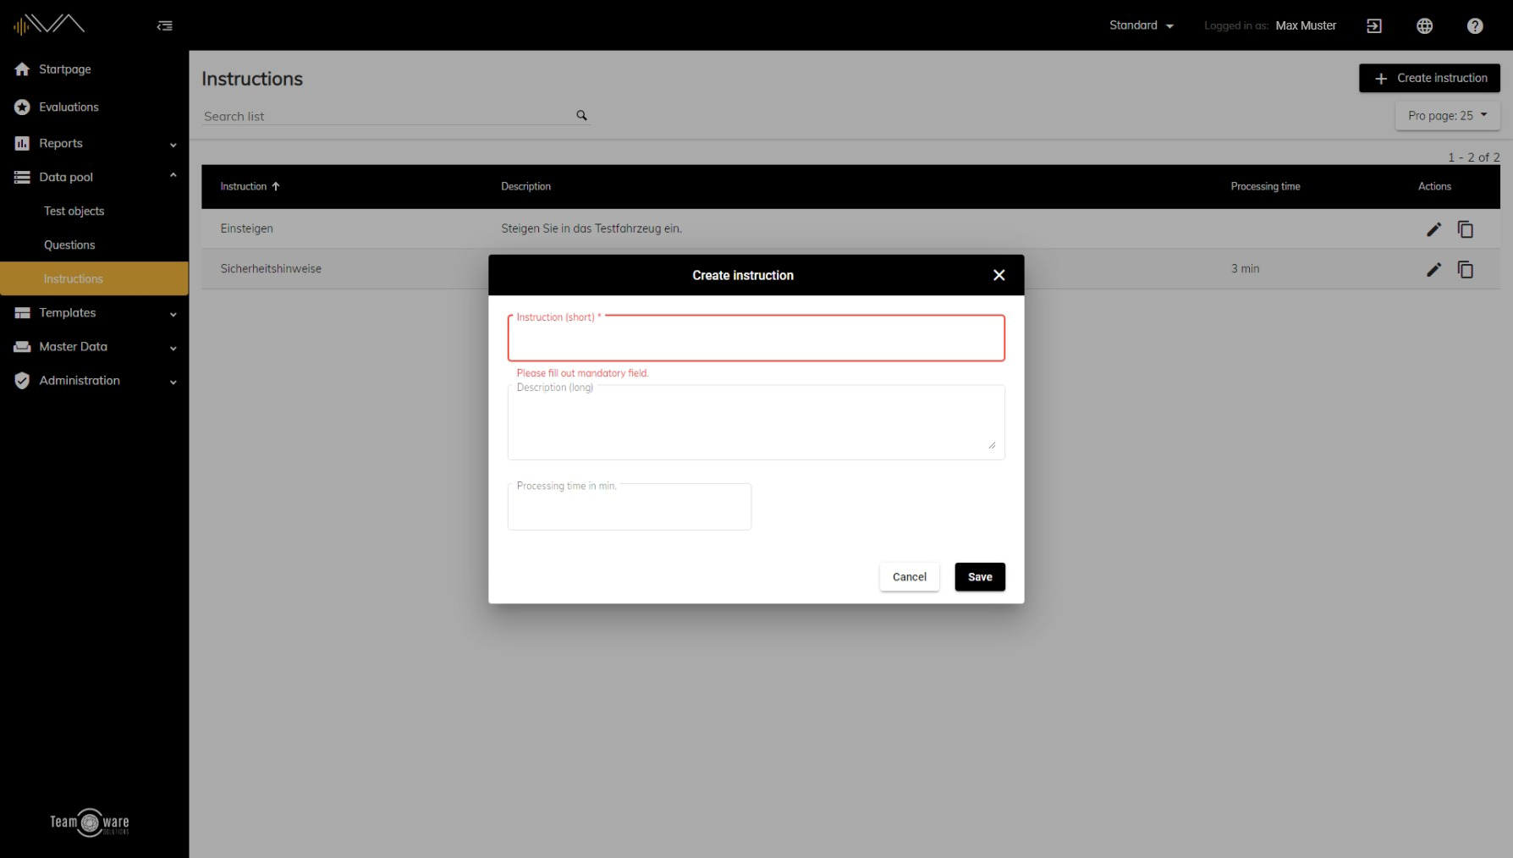This screenshot has width=1513, height=858.
Task: Focus the Description (long) textarea
Action: pyautogui.click(x=756, y=422)
